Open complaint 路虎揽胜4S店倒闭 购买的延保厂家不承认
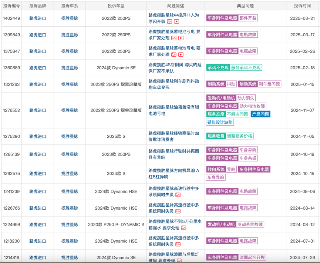Viewport: 320px width, 263px height. [175, 68]
